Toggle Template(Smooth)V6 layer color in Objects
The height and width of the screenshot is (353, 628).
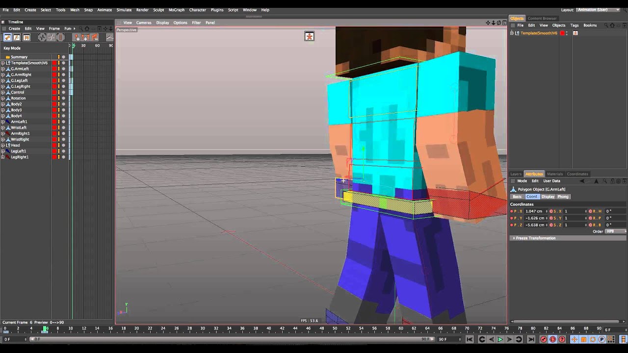(562, 33)
